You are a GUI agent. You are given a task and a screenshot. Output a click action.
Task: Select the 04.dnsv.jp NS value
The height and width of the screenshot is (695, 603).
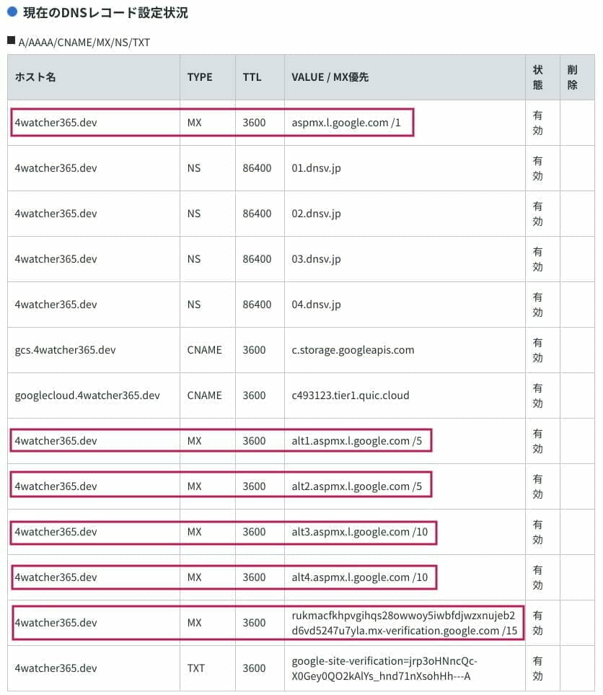[317, 305]
